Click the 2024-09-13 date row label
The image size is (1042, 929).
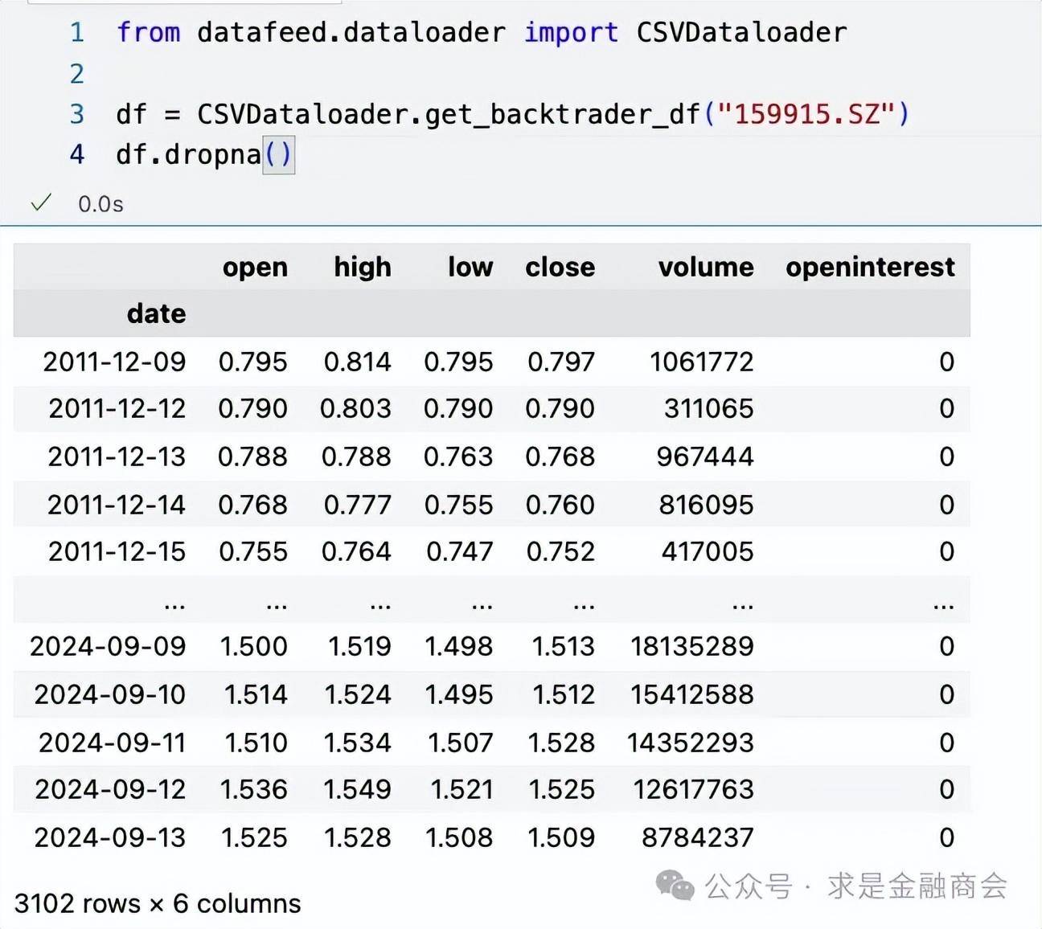tap(110, 837)
